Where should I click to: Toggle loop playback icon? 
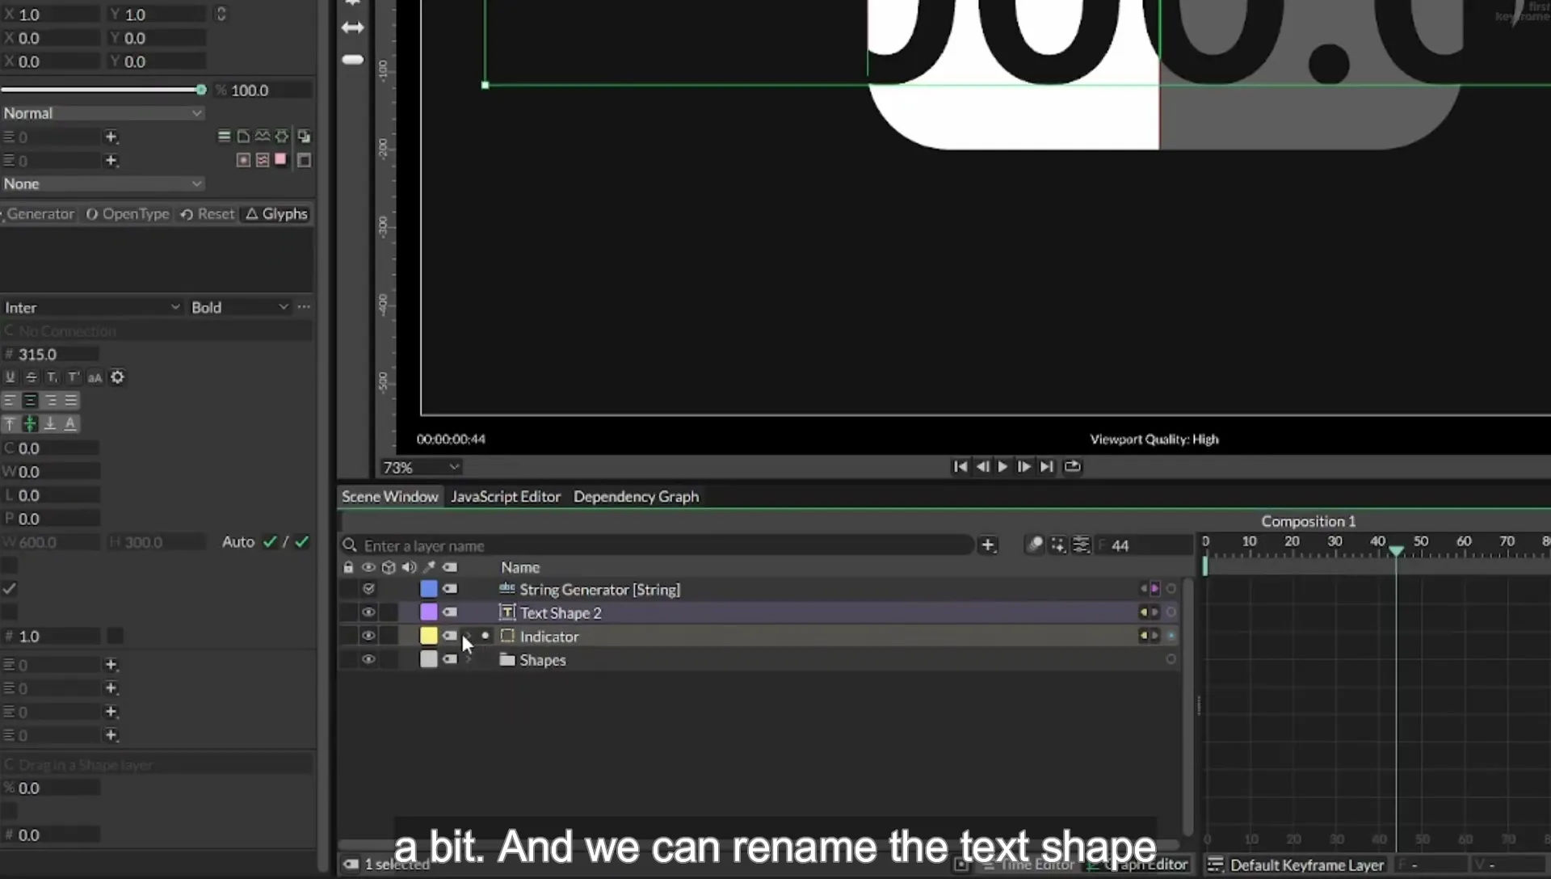(x=1072, y=466)
